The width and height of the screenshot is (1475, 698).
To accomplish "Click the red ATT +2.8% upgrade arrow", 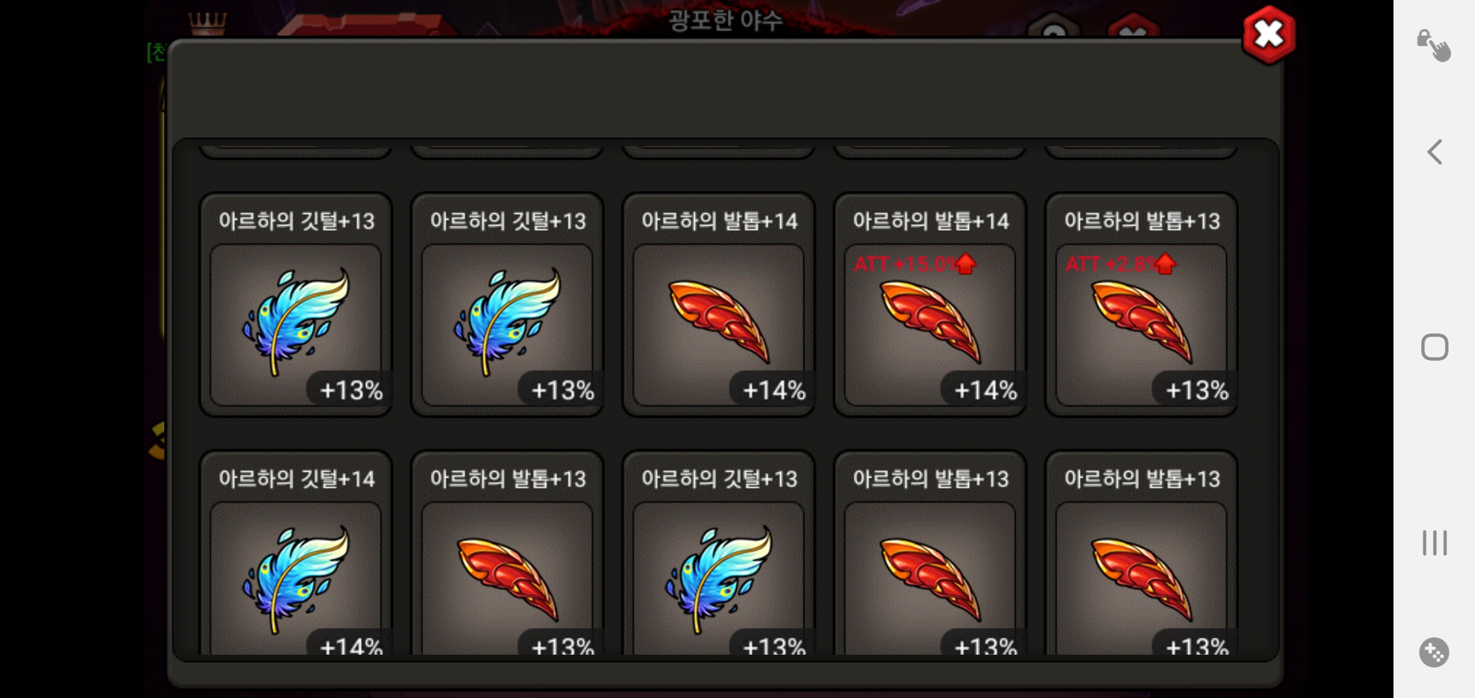I will [x=1165, y=264].
